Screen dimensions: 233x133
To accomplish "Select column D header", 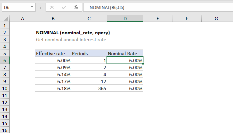I will coord(125,19).
